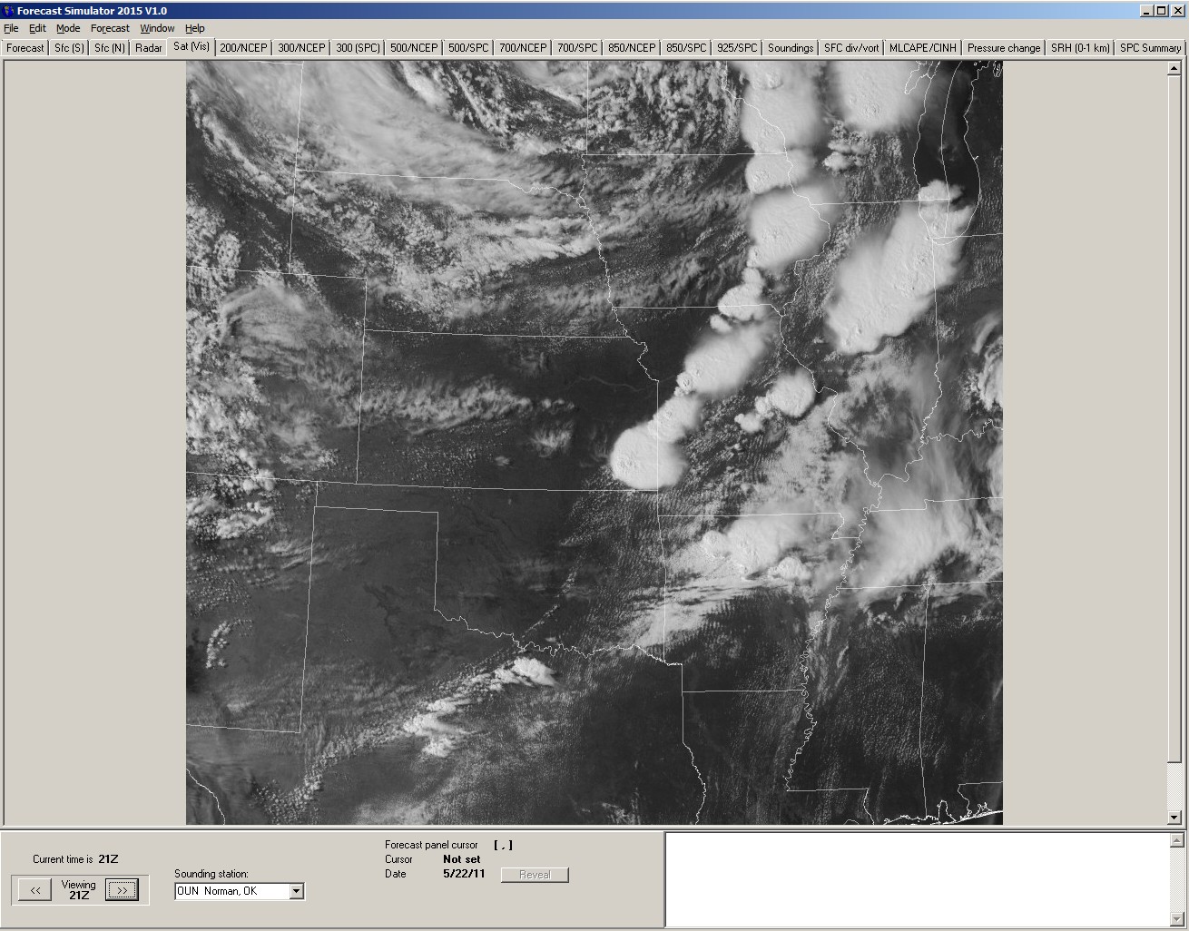Maximize the Forecast Simulator window
Image resolution: width=1189 pixels, height=931 pixels.
pyautogui.click(x=1161, y=11)
